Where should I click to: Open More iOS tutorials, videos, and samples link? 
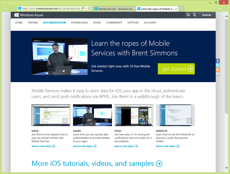97,163
